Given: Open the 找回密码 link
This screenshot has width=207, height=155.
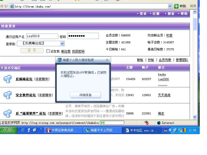Looking at the screenshot, I should 78,51.
